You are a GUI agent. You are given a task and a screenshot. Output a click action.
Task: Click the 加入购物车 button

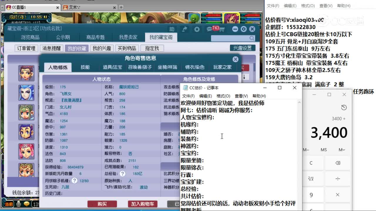142,204
